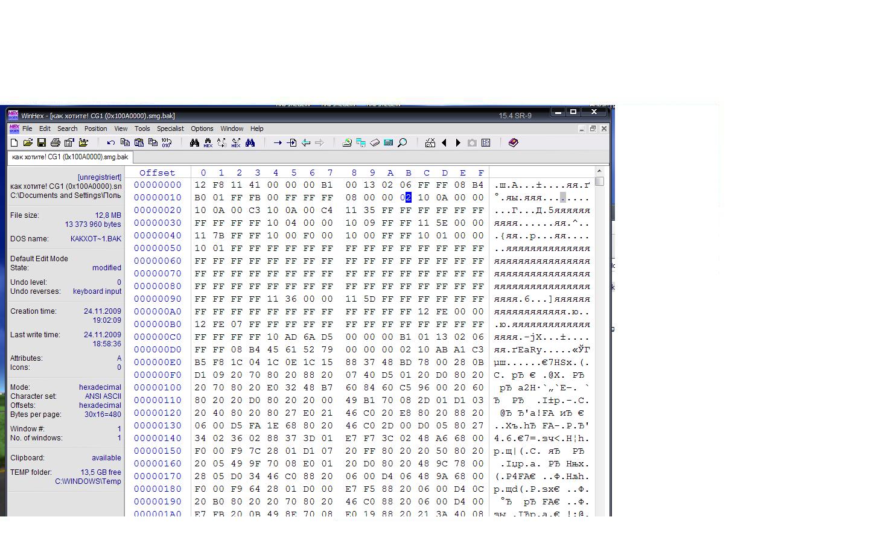This screenshot has width=869, height=543.
Task: Click the Offset column header
Action: click(157, 173)
